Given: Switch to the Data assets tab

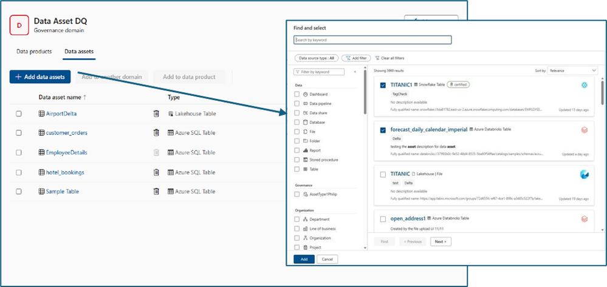Looking at the screenshot, I should 79,52.
